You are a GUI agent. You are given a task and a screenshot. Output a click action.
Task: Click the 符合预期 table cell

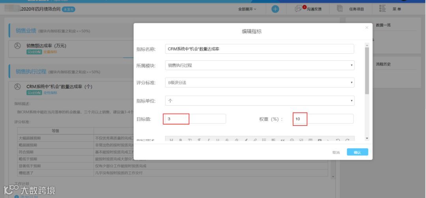click(56, 152)
